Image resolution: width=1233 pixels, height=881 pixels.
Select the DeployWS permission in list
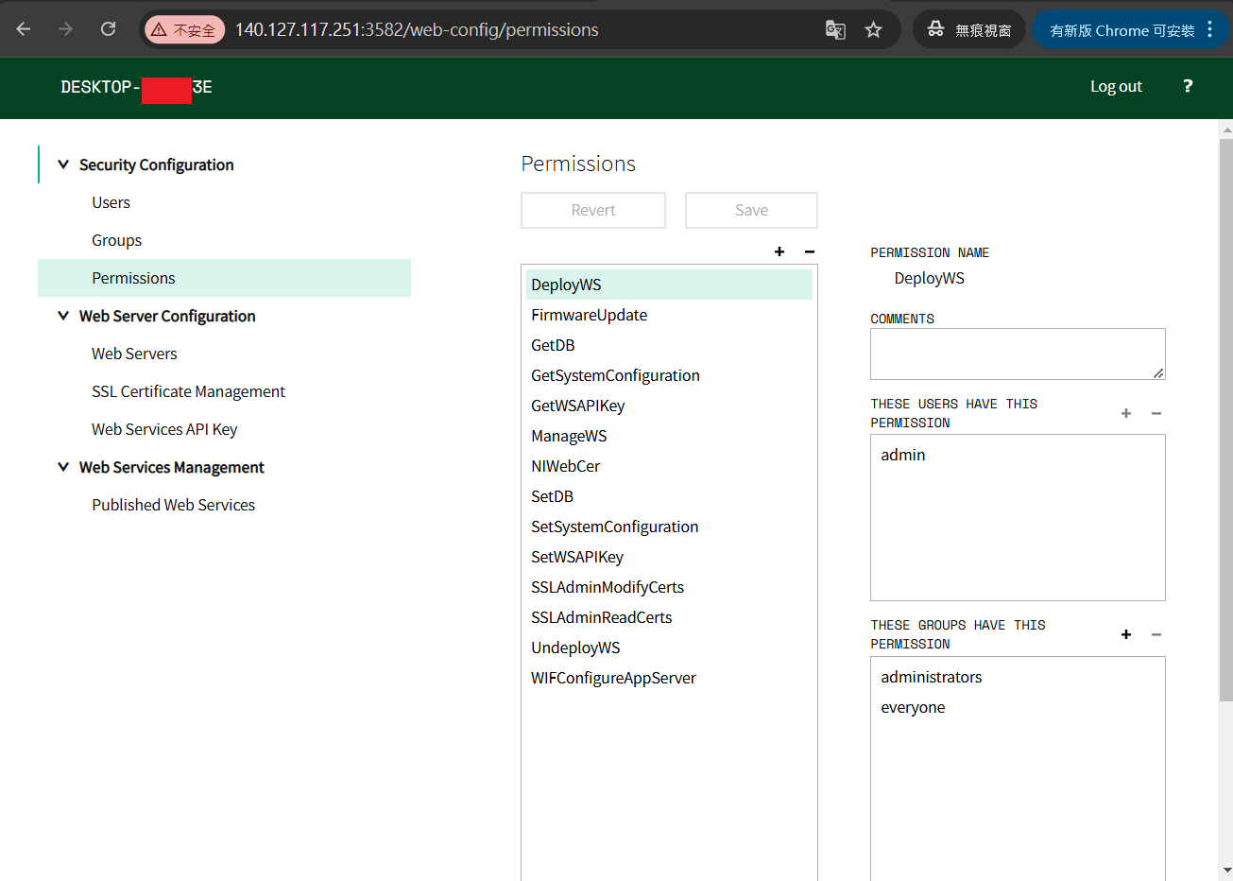[x=669, y=285]
